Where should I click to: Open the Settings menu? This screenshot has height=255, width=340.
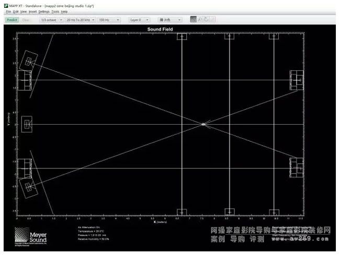(44, 11)
